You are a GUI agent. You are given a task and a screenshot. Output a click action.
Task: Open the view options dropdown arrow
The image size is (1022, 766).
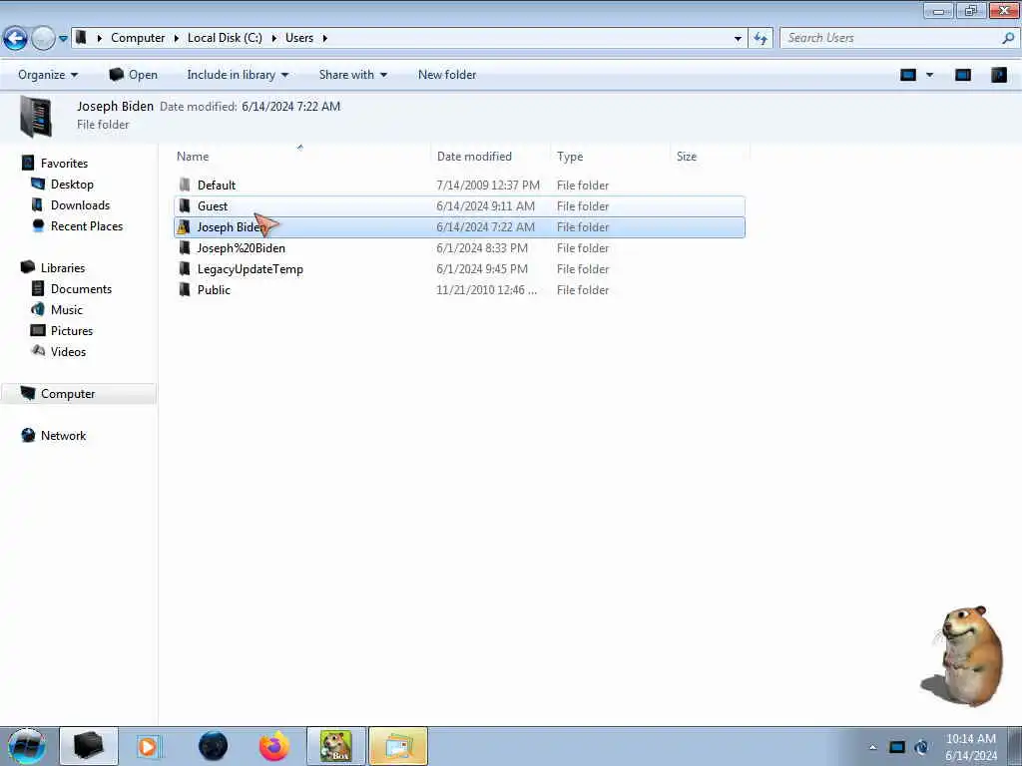(929, 75)
